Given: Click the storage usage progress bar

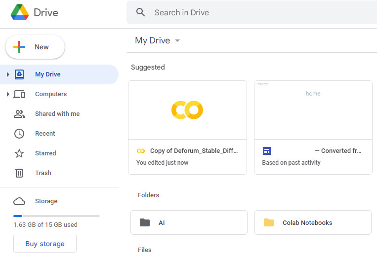Looking at the screenshot, I should click(56, 216).
